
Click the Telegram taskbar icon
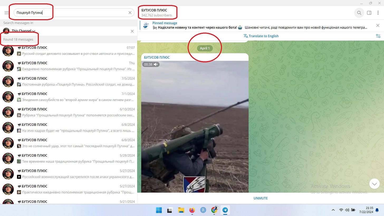(x=225, y=210)
